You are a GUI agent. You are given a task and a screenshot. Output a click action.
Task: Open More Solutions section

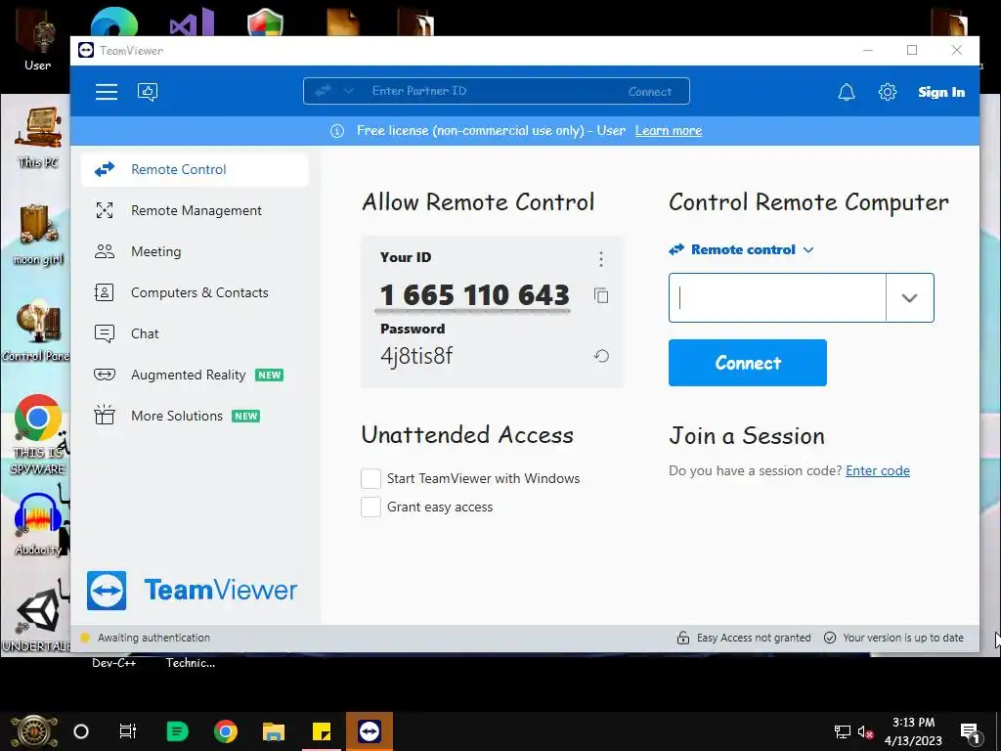(x=195, y=416)
